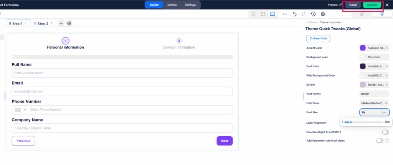393x165 pixels.
Task: Click the three-dot more options icon
Action: (x=285, y=14)
